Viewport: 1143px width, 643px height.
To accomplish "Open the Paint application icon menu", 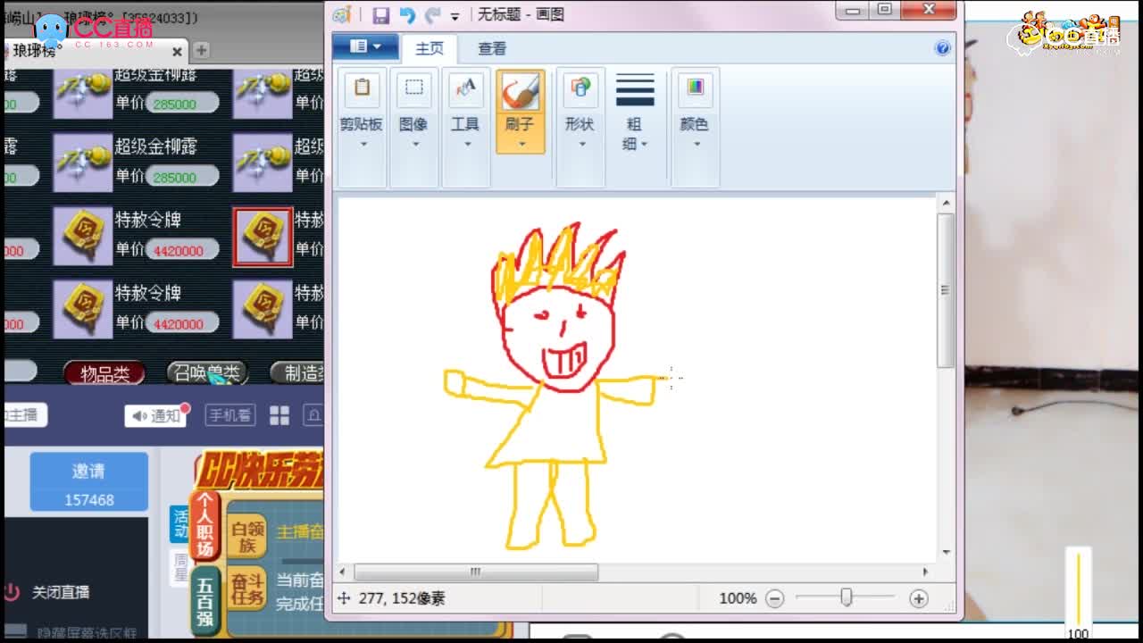I will click(342, 14).
